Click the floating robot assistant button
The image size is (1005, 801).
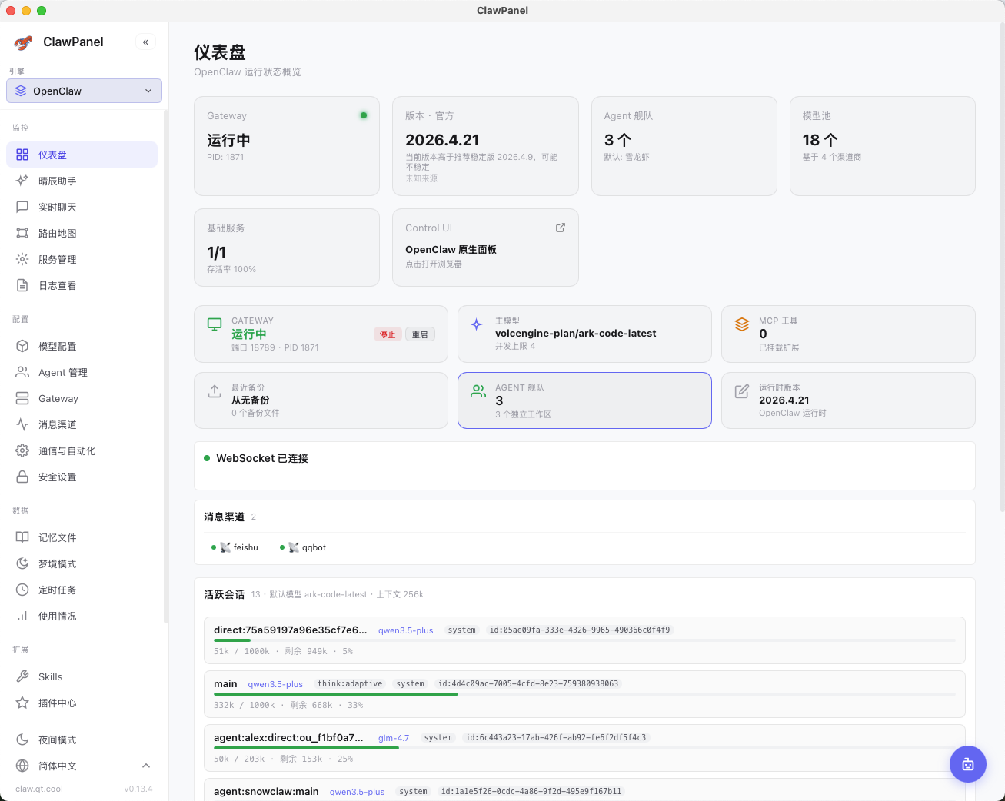point(967,764)
